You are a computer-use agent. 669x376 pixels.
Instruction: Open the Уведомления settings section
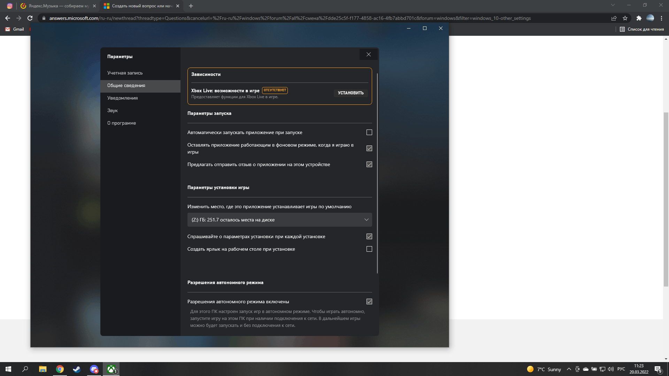[123, 98]
